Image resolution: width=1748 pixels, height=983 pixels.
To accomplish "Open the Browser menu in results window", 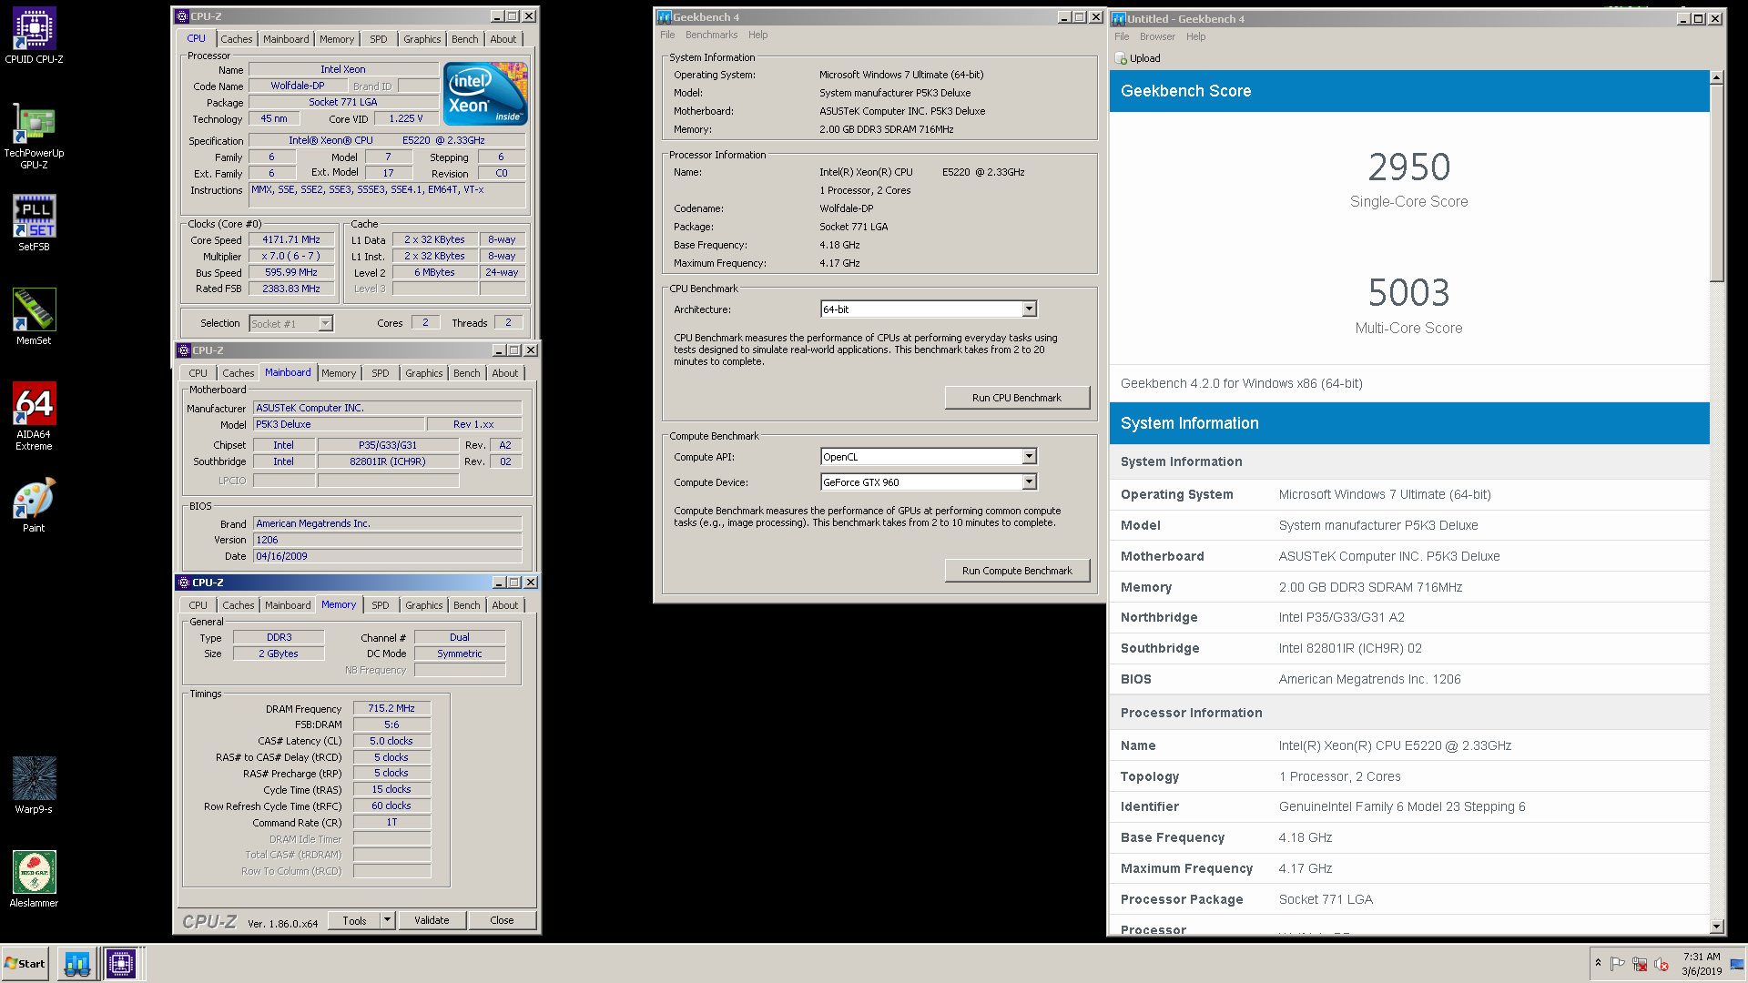I will coord(1157,37).
